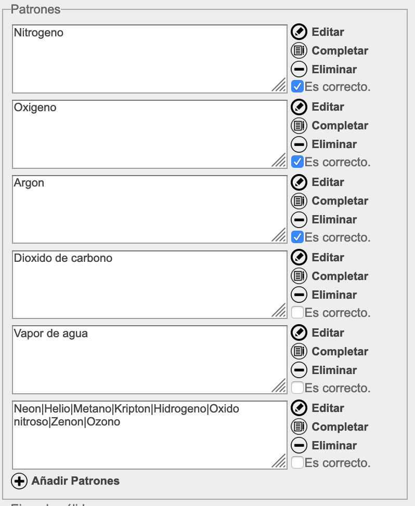Click the Completar icon beside Oxigeno

click(299, 126)
